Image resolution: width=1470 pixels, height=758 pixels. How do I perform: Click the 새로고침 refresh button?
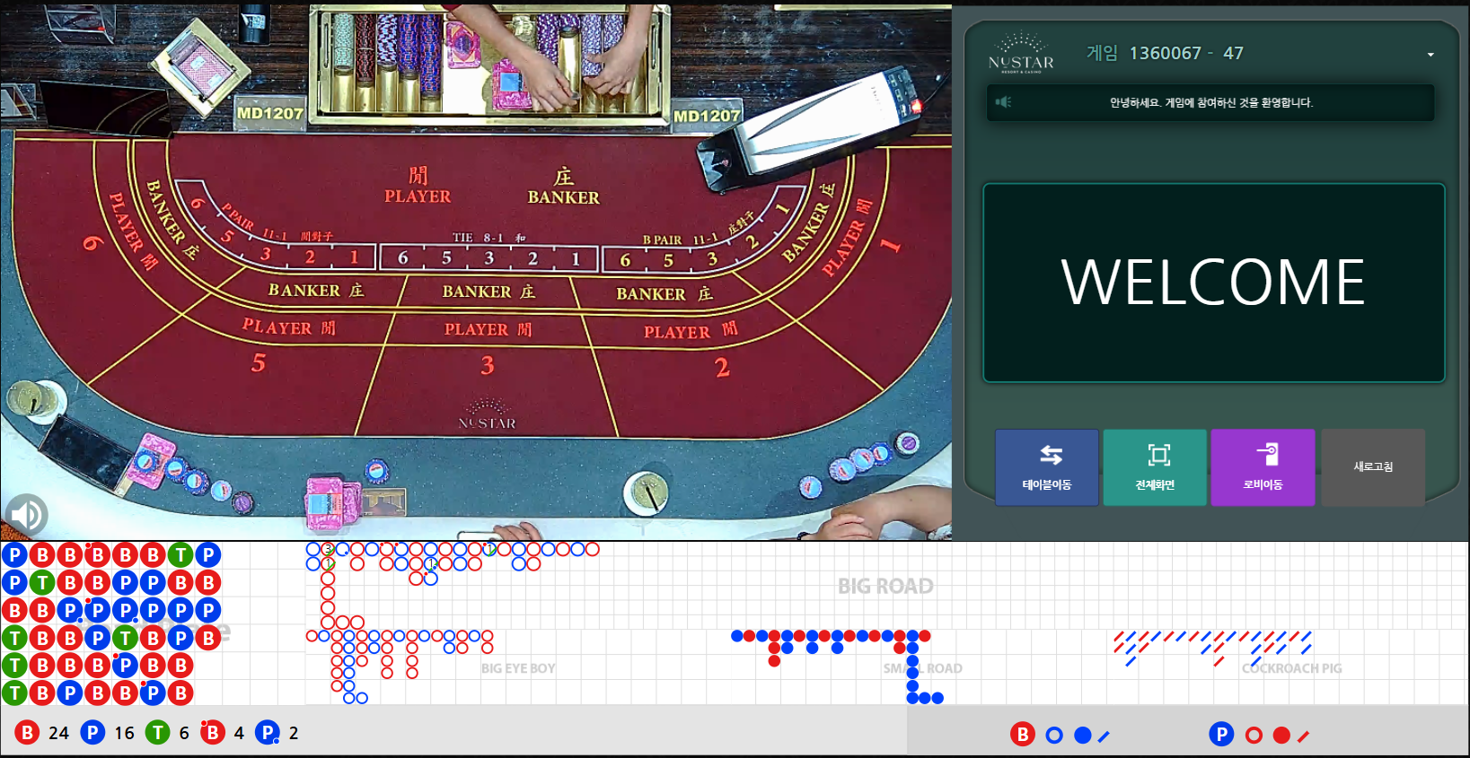[x=1373, y=467]
